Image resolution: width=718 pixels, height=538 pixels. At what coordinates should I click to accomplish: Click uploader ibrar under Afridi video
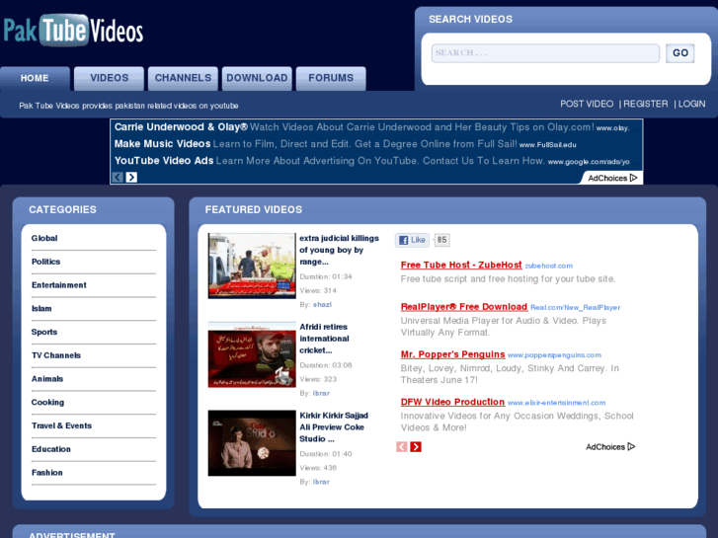click(x=321, y=393)
